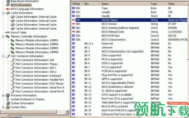Select Port Connector Information: Parallel Port
Image resolution: width=189 pixels, height=118 pixels.
(40, 80)
